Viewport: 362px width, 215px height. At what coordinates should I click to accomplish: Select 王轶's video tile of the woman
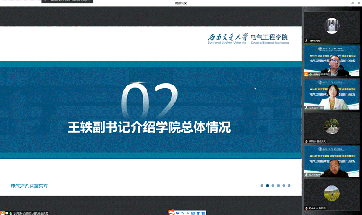pos(332,94)
